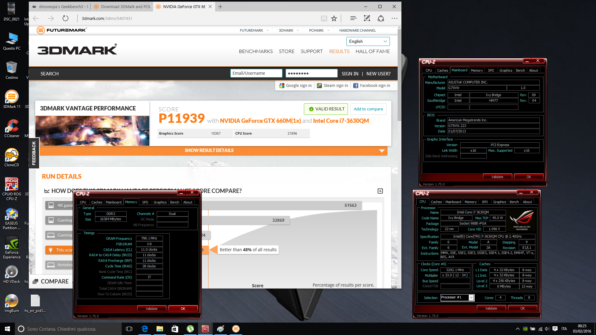Viewport: 596px width, 335px height.
Task: Click Add to compare button
Action: [368, 109]
